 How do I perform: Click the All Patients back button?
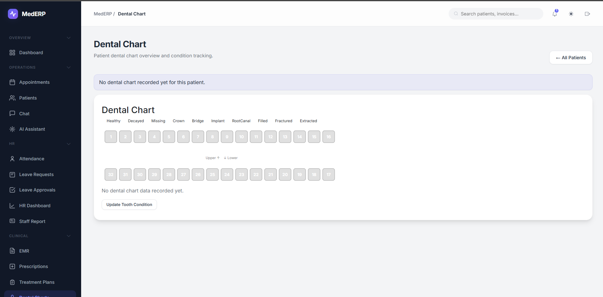pos(571,58)
